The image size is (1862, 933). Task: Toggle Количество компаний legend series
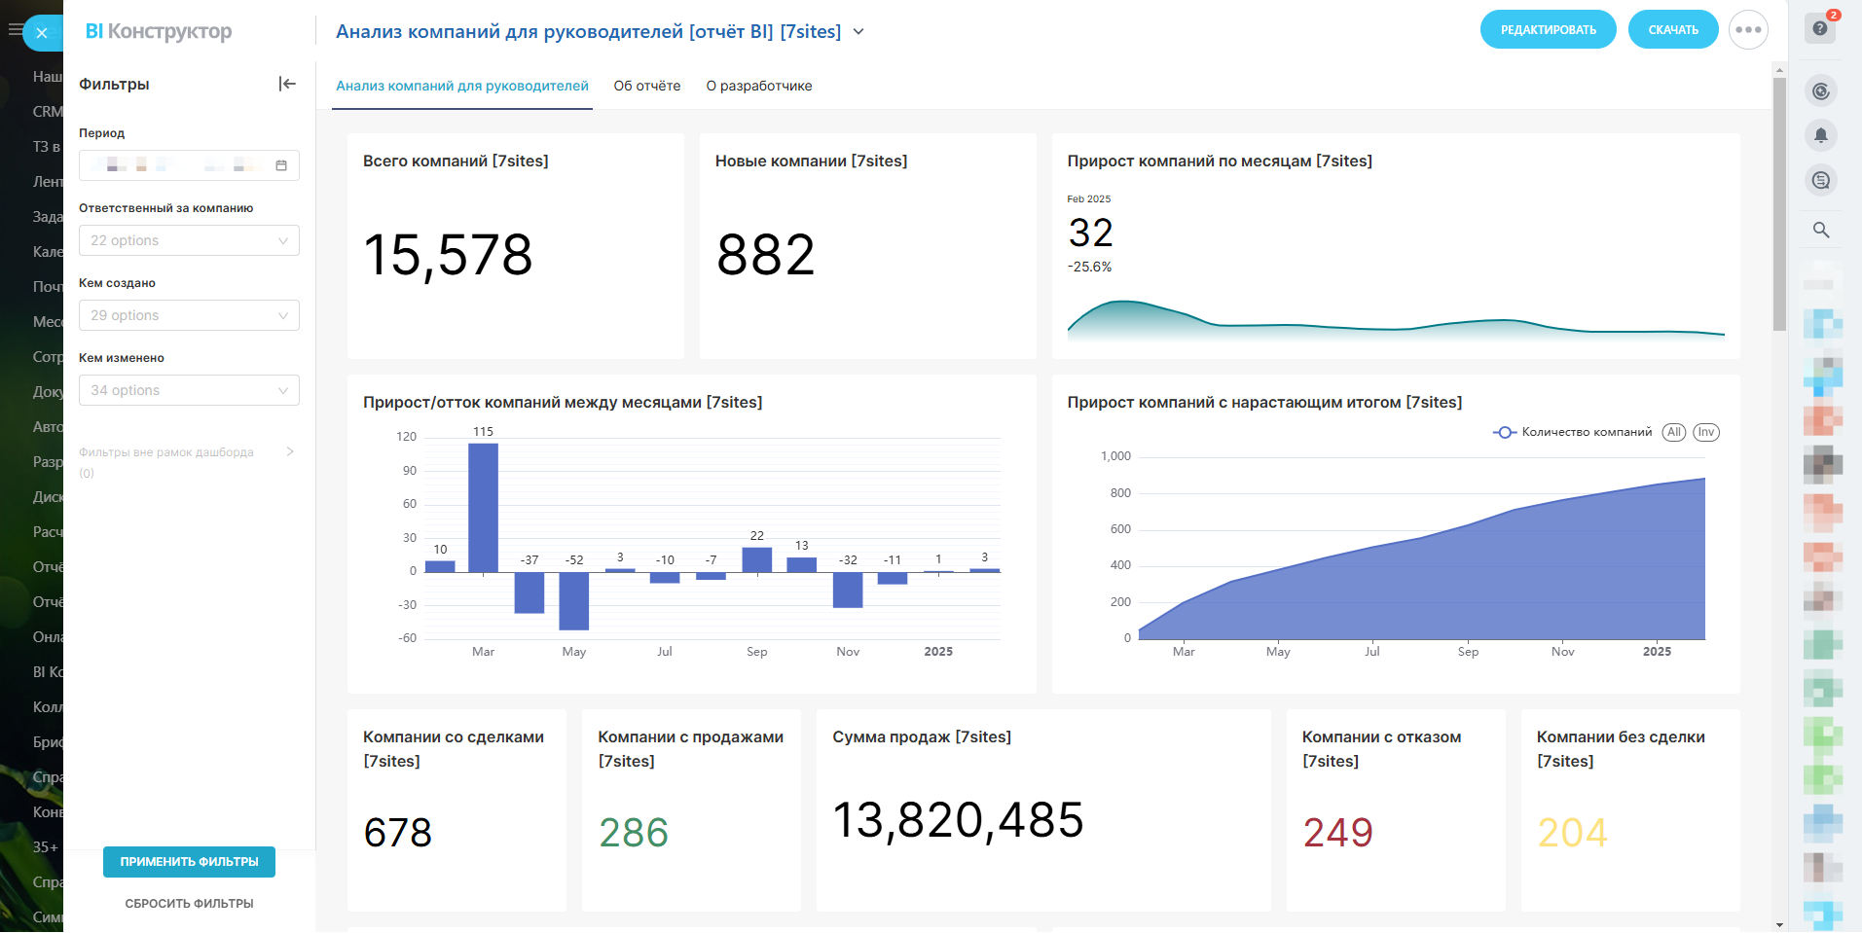1573,432
